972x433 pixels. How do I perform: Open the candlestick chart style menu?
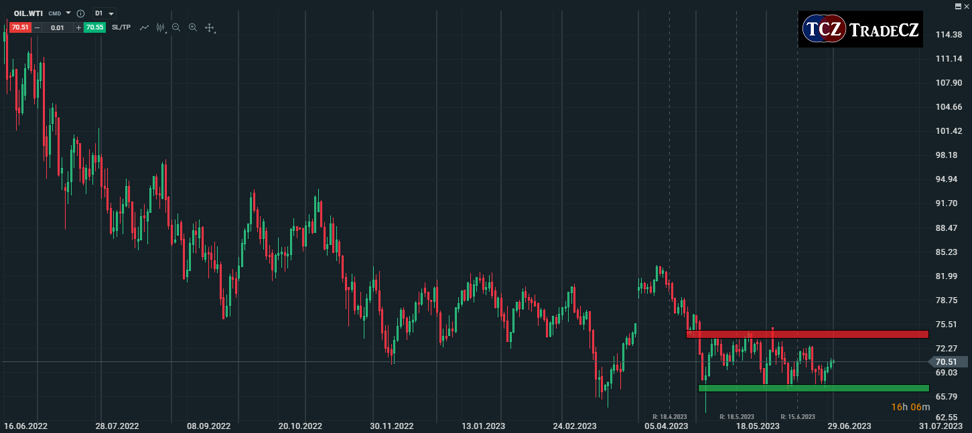161,27
